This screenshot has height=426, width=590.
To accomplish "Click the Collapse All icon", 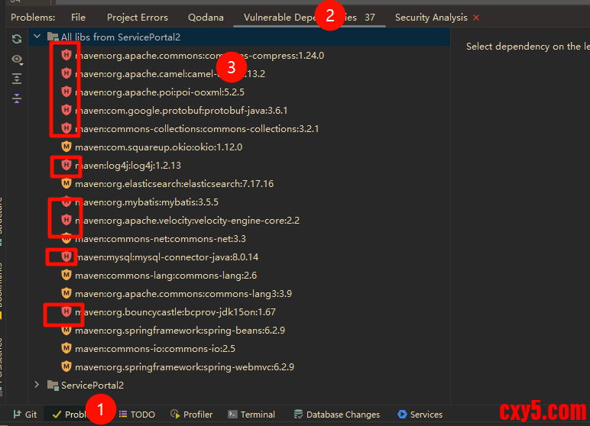I will point(17,98).
